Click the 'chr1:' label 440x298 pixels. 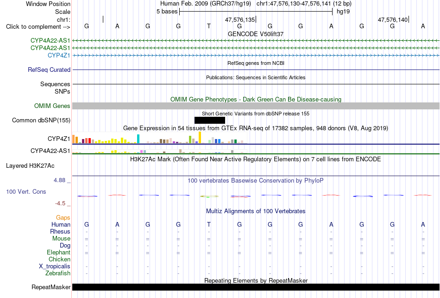(63, 19)
